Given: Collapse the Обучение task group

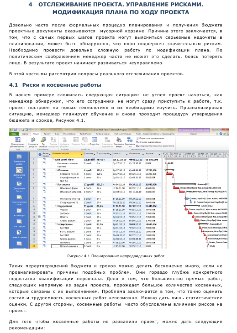Looking at the screenshot, I should pos(56,170).
